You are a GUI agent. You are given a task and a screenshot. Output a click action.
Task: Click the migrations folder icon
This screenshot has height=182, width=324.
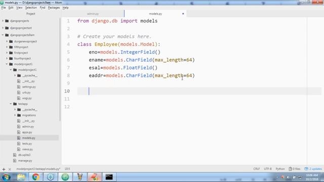pos(19,115)
